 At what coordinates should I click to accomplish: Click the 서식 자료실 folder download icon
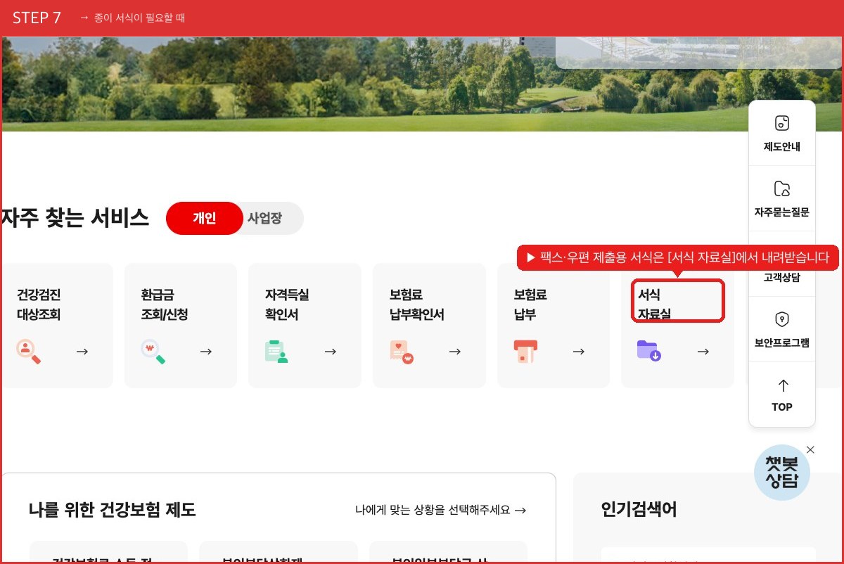pyautogui.click(x=649, y=350)
